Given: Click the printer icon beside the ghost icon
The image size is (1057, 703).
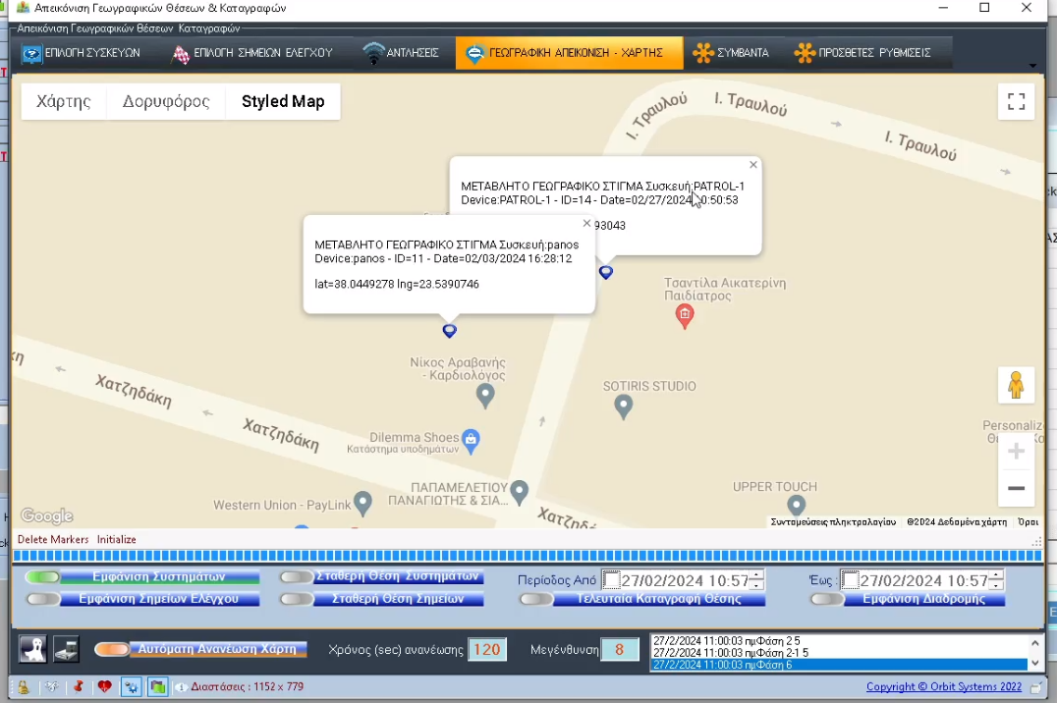Looking at the screenshot, I should click(x=65, y=649).
